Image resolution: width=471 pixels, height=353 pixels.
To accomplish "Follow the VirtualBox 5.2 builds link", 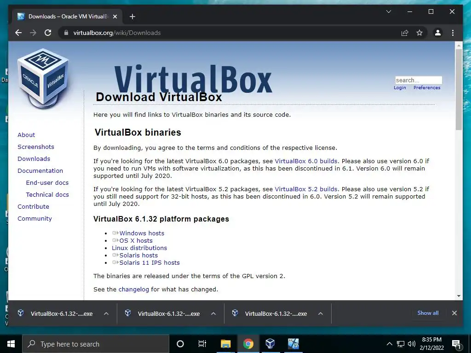I will tap(306, 189).
